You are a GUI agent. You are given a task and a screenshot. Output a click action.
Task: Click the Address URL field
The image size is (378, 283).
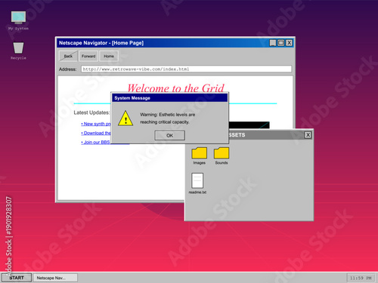pyautogui.click(x=187, y=69)
